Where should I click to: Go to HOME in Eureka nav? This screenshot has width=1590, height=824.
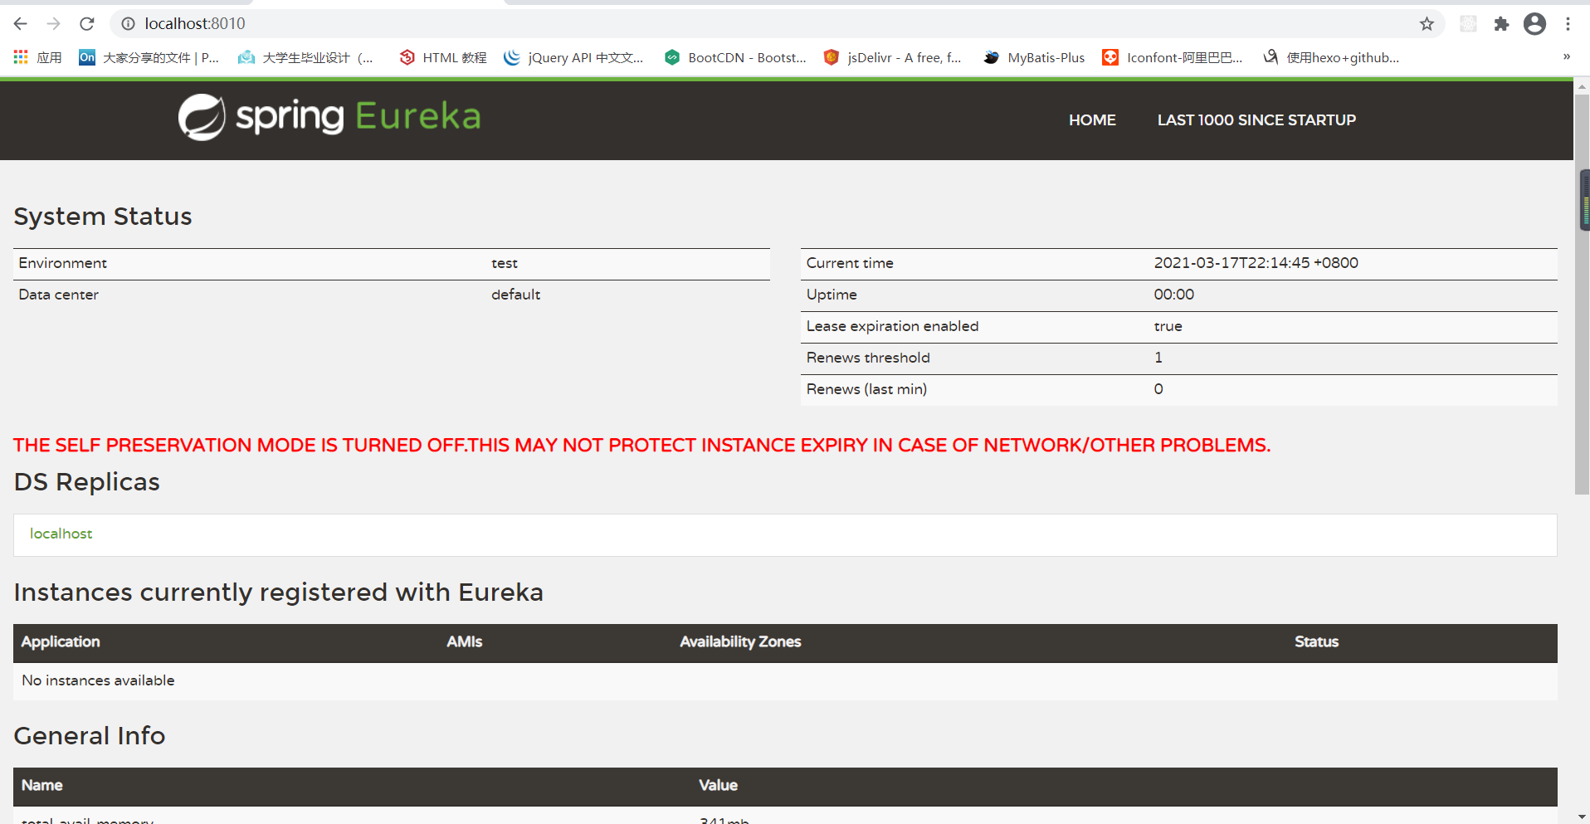pos(1092,120)
